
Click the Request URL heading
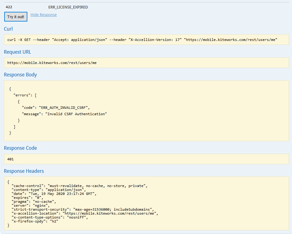[17, 52]
